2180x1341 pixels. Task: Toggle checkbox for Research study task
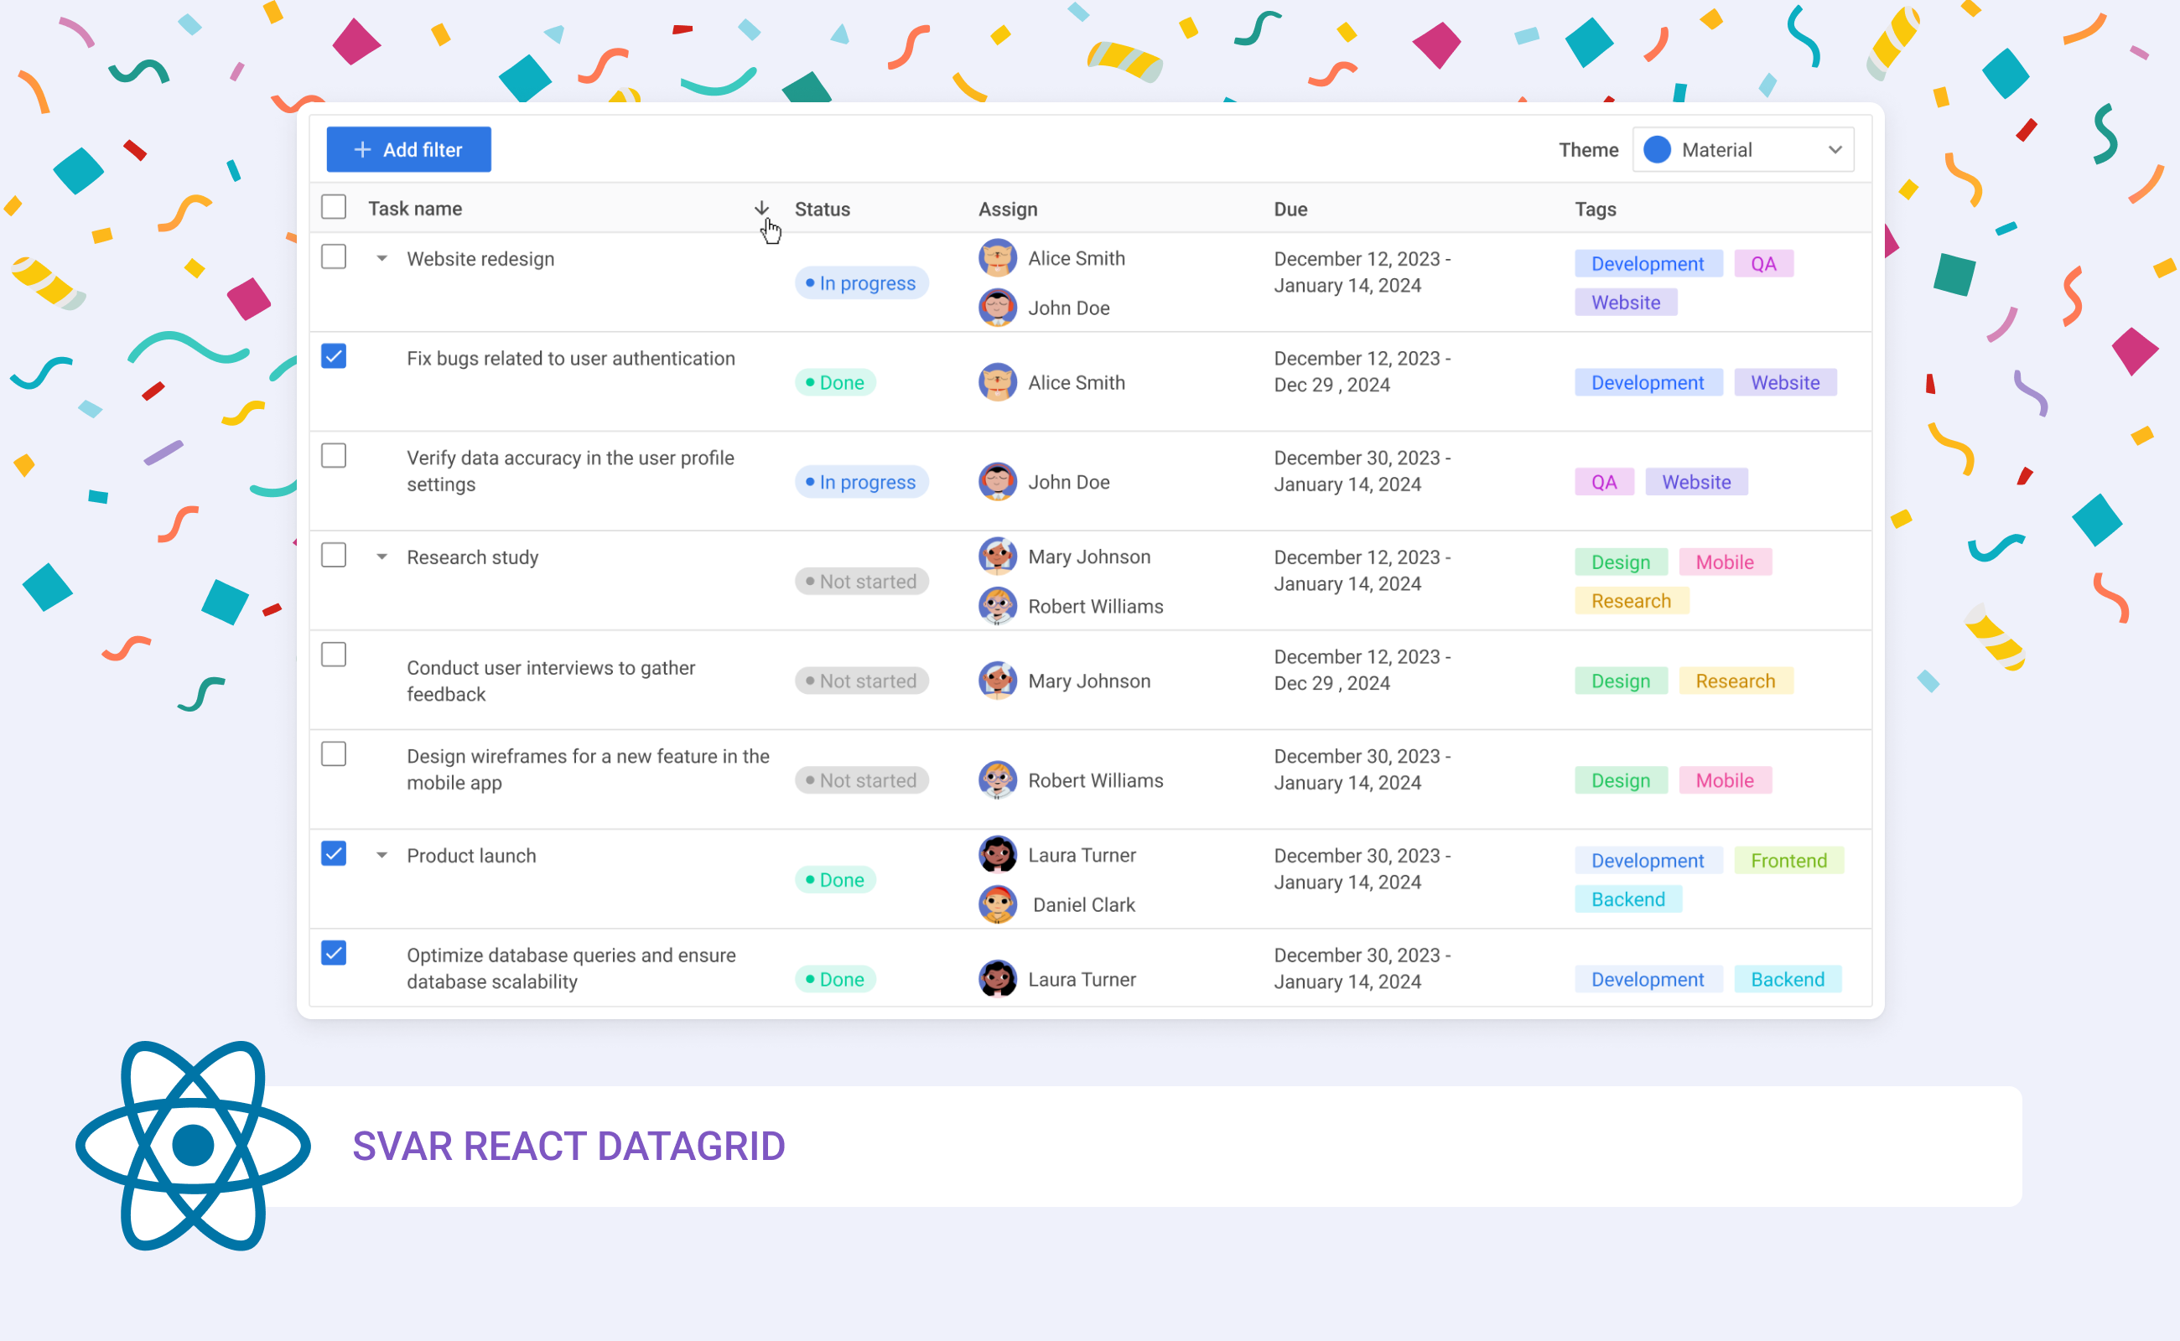coord(335,554)
